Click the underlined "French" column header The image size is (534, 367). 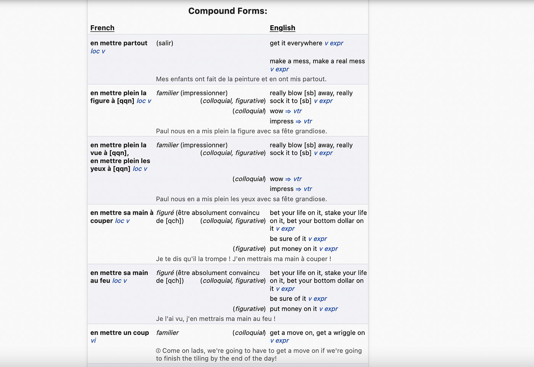(102, 28)
